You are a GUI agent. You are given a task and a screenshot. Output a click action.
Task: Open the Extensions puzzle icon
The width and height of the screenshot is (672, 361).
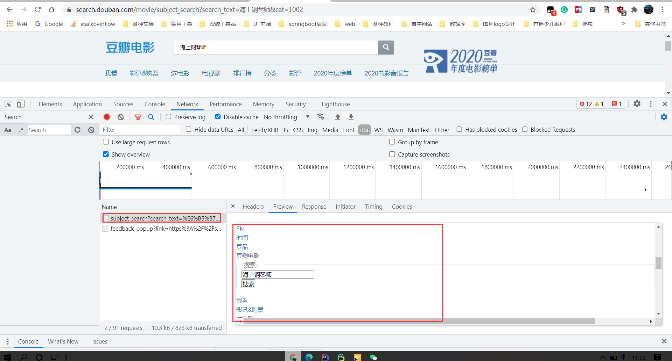(634, 10)
